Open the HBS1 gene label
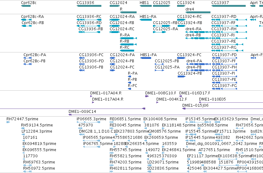The height and width of the screenshot is (173, 263). (x=144, y=3)
